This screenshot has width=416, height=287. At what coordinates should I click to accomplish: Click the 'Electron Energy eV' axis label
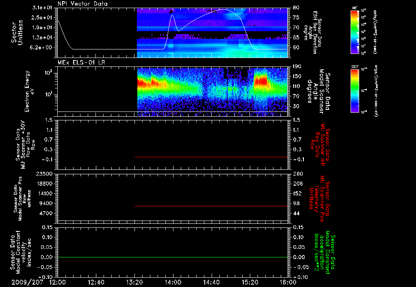pos(29,91)
